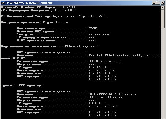
Task: Open the cmd.exe system menu icon in title bar
Action: tap(3, 3)
